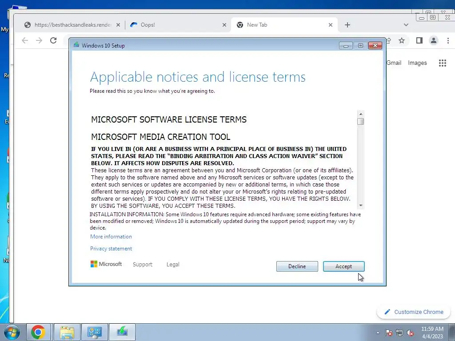
Task: Click the network tray icon
Action: [x=399, y=333]
